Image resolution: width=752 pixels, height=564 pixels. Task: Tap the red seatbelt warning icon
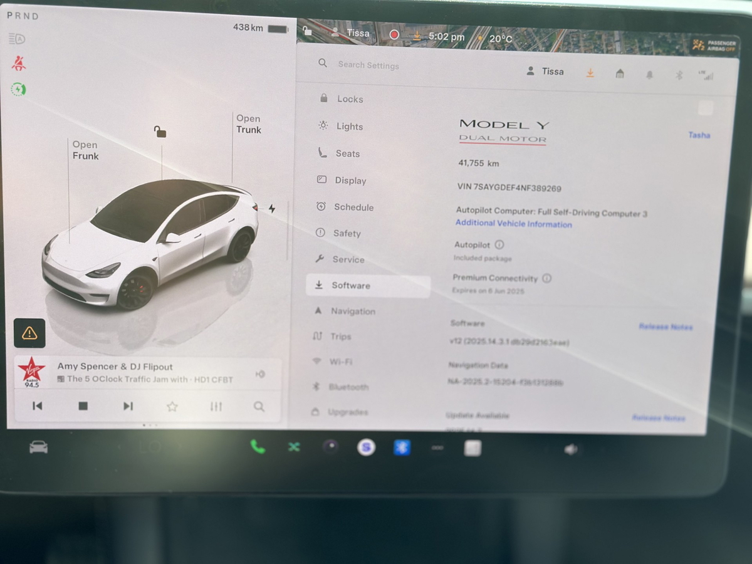tap(19, 63)
